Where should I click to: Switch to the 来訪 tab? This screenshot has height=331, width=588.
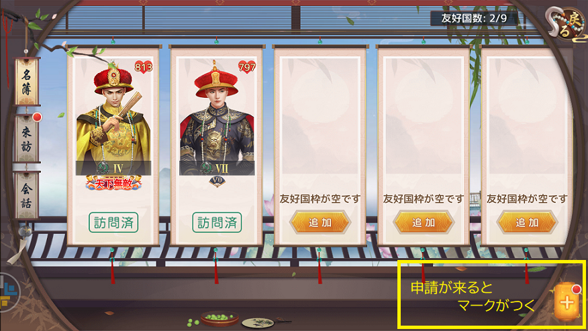tap(26, 139)
